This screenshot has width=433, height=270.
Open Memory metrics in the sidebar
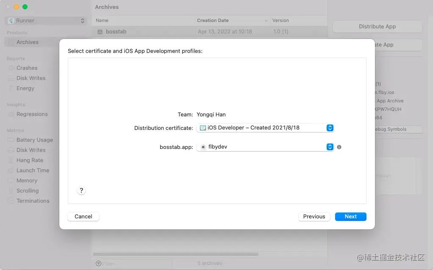coord(27,181)
